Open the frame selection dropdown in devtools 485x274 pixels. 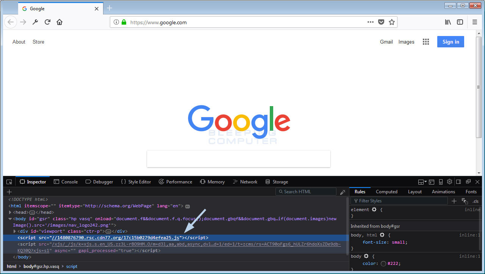[422, 182]
